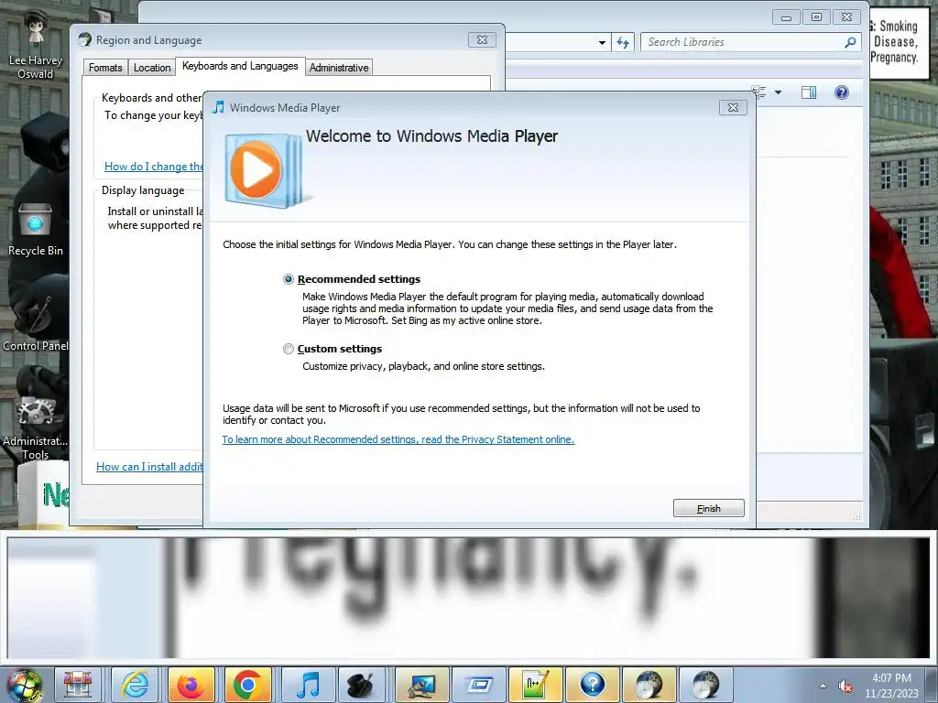Image resolution: width=938 pixels, height=703 pixels.
Task: Expand the Libraries address bar history dropdown
Action: 602,42
